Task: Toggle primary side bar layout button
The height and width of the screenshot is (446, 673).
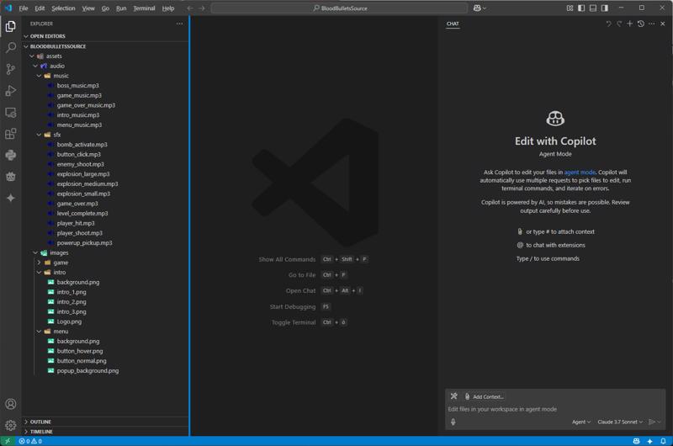Action: (x=581, y=8)
